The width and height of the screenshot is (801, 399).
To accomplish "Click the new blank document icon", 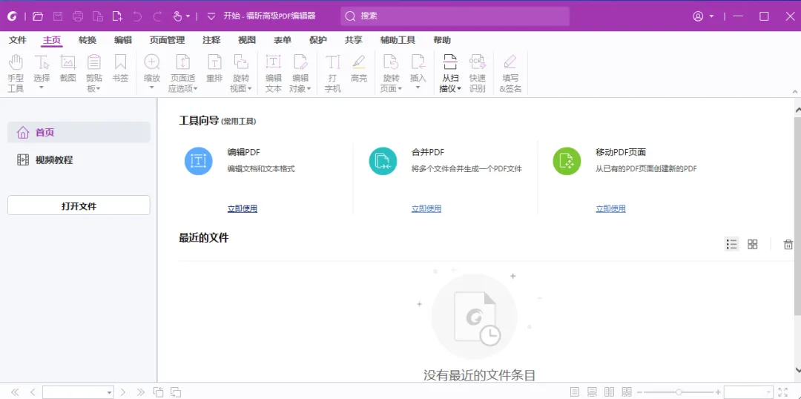I will coord(117,16).
